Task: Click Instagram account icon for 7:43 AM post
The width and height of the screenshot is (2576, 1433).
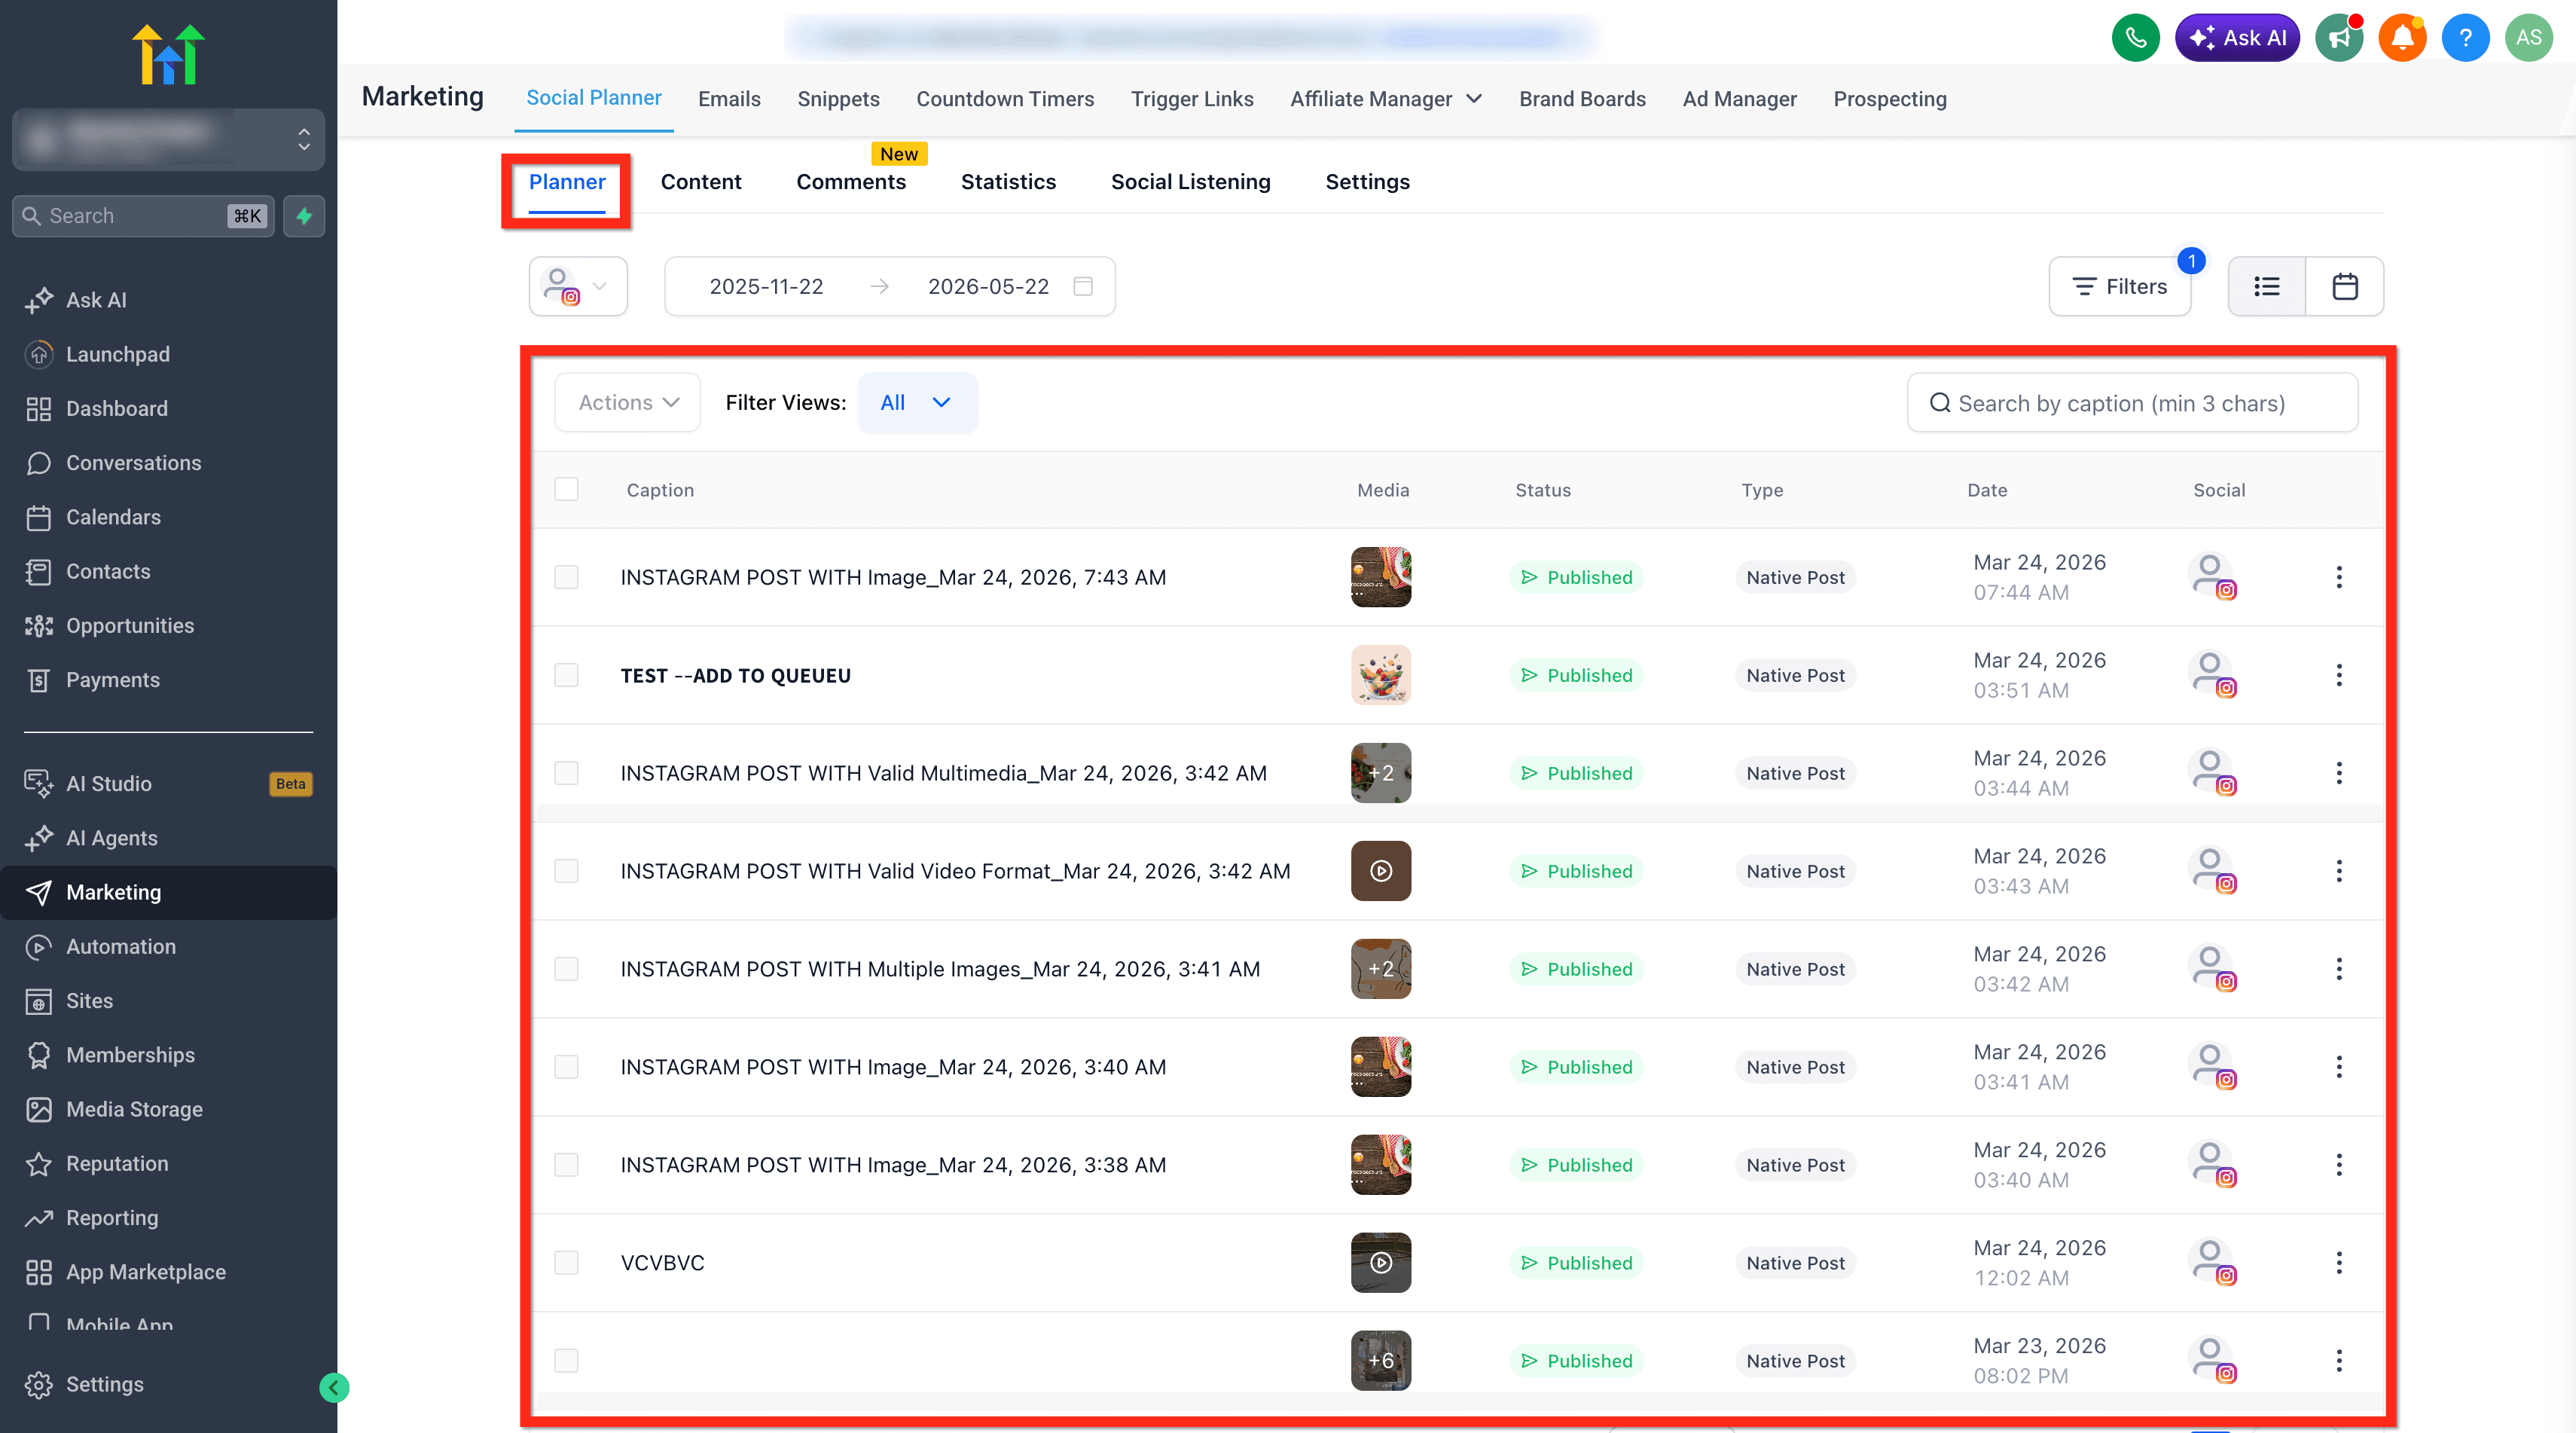Action: (x=2212, y=577)
